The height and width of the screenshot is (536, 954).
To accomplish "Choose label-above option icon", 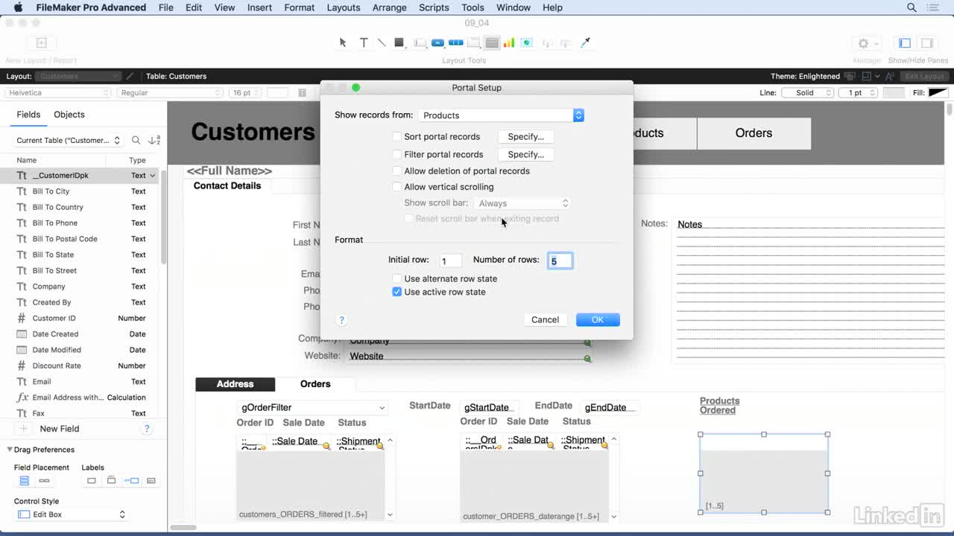I will (x=111, y=481).
